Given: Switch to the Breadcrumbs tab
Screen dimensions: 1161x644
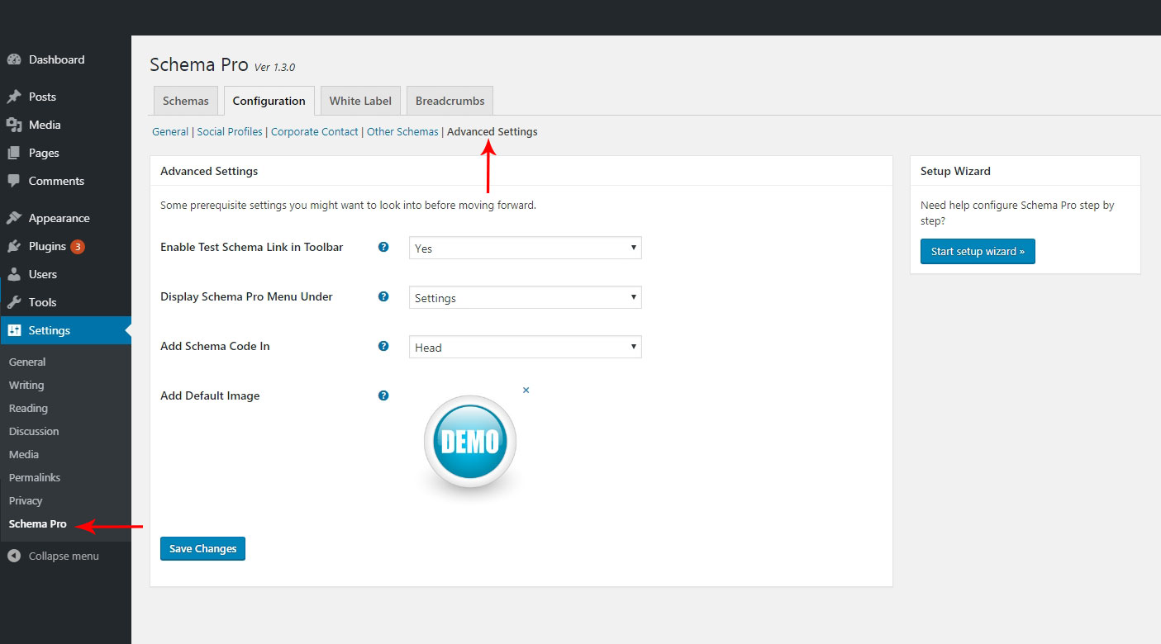Looking at the screenshot, I should [x=450, y=101].
